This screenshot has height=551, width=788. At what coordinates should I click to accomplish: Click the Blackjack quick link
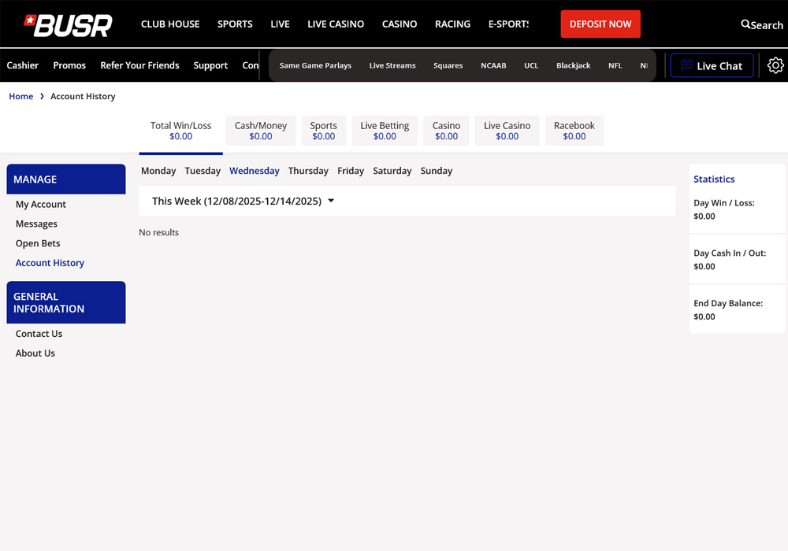573,65
